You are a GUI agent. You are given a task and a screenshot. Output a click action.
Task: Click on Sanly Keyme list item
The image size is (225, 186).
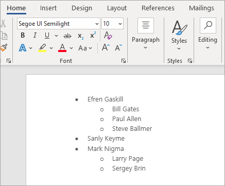[106, 139]
